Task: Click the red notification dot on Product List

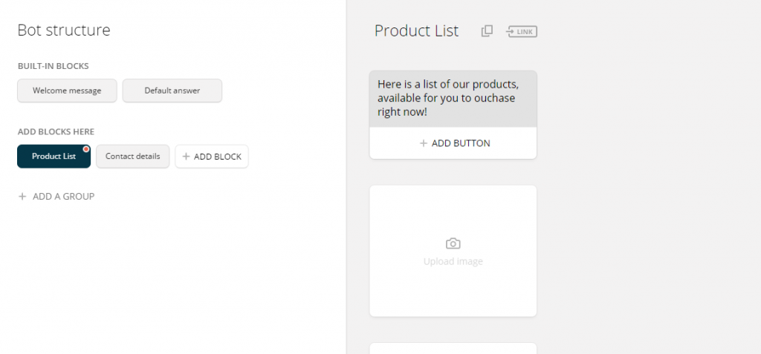Action: pyautogui.click(x=86, y=149)
